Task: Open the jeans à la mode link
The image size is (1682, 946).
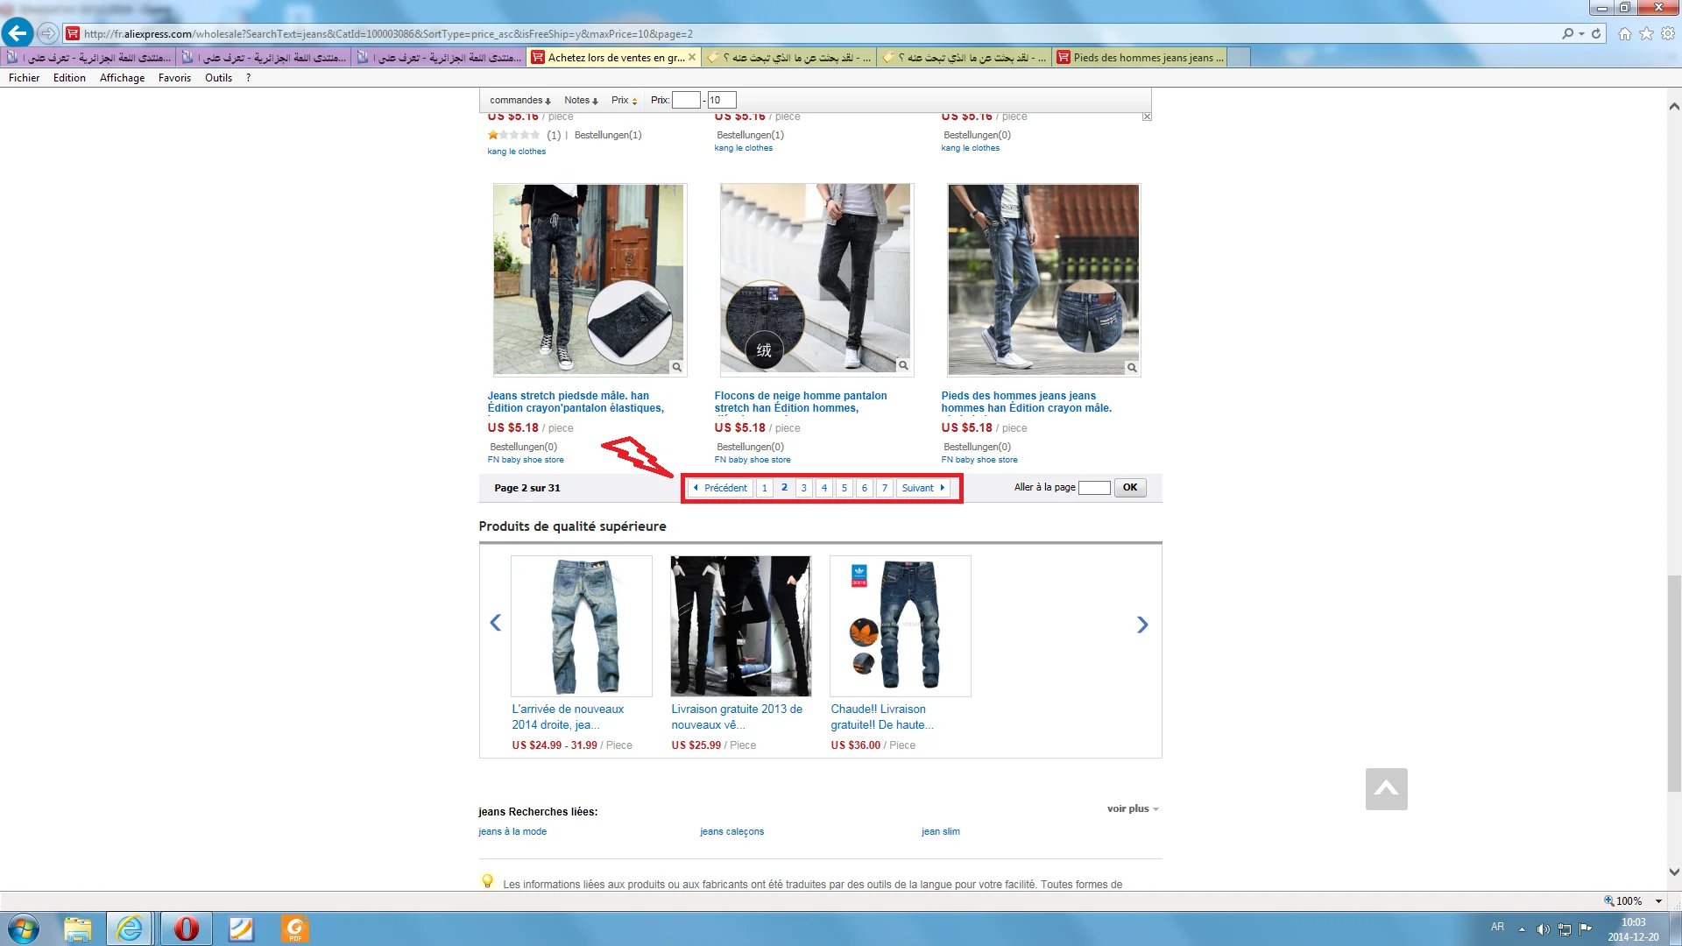Action: tap(512, 831)
